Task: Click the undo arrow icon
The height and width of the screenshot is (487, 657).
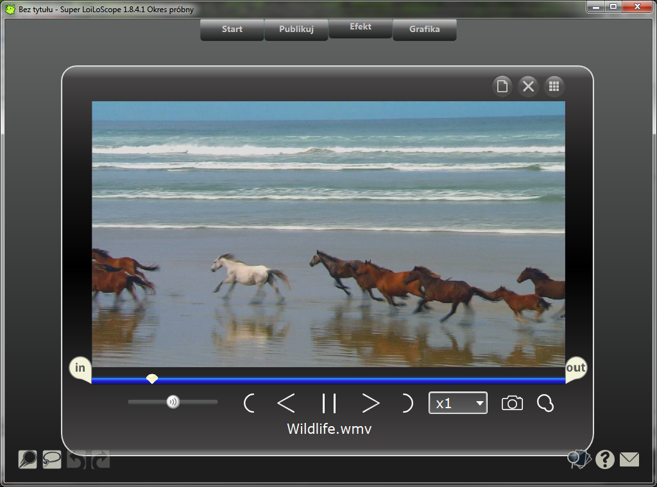Action: pos(76,459)
